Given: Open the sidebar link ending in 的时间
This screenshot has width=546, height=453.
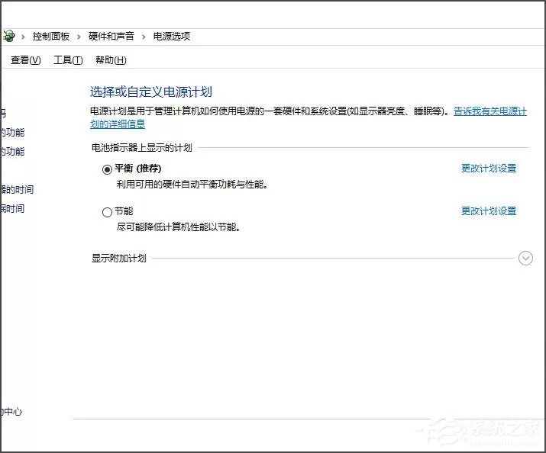Looking at the screenshot, I should point(17,189).
